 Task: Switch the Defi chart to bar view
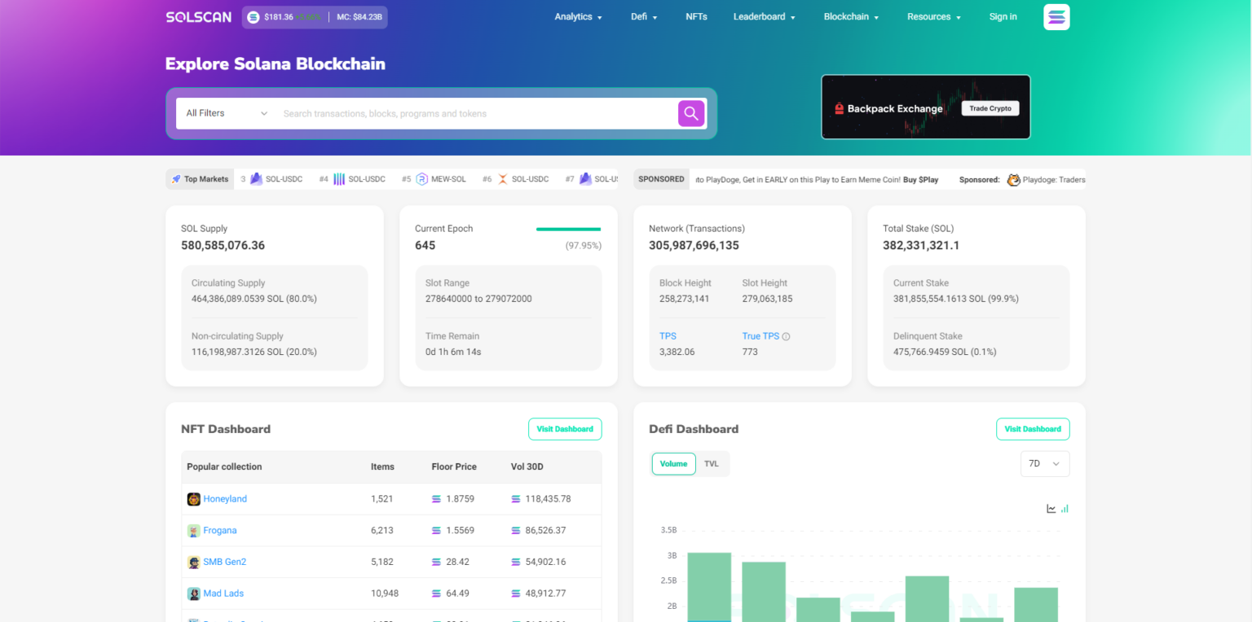(1065, 509)
